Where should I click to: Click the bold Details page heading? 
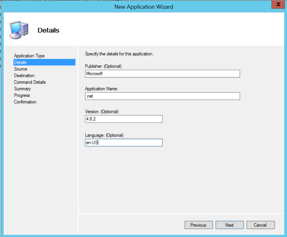coord(48,30)
